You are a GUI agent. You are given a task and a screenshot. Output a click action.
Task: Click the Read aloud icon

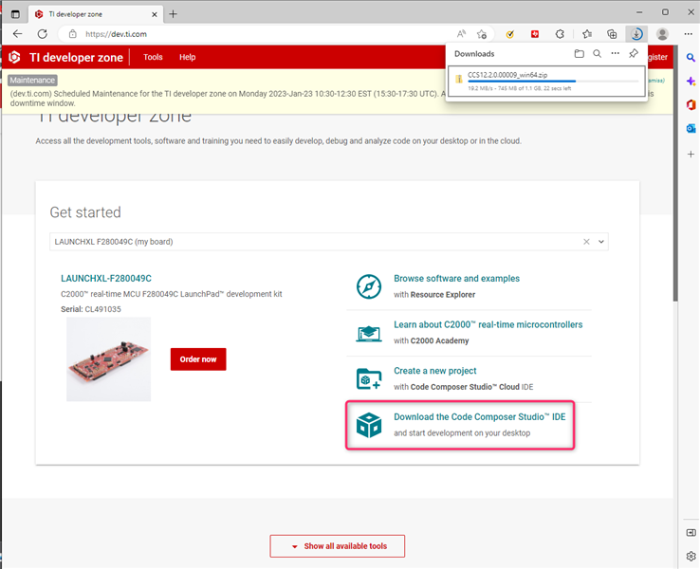point(461,34)
